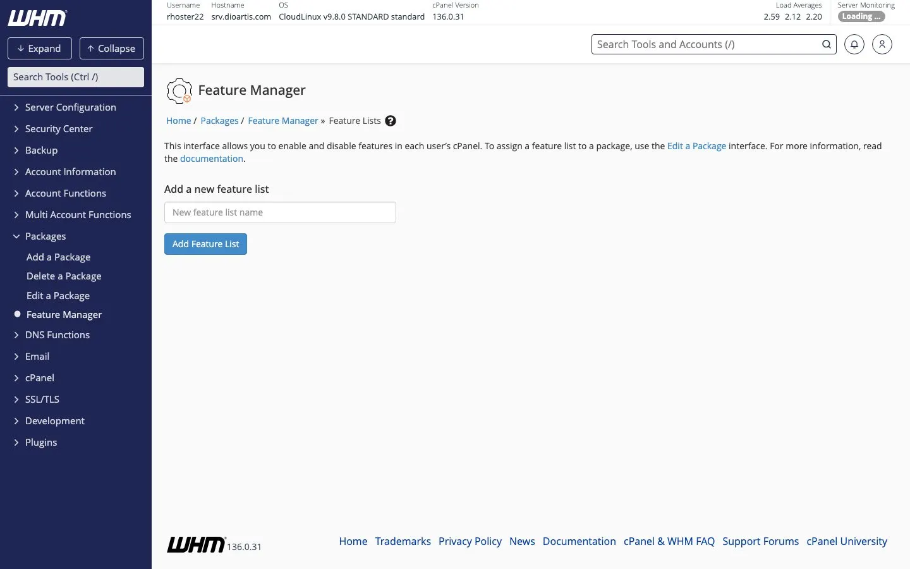Click the search magnifier icon in top bar
Screen dimensions: 910x569
[826, 44]
